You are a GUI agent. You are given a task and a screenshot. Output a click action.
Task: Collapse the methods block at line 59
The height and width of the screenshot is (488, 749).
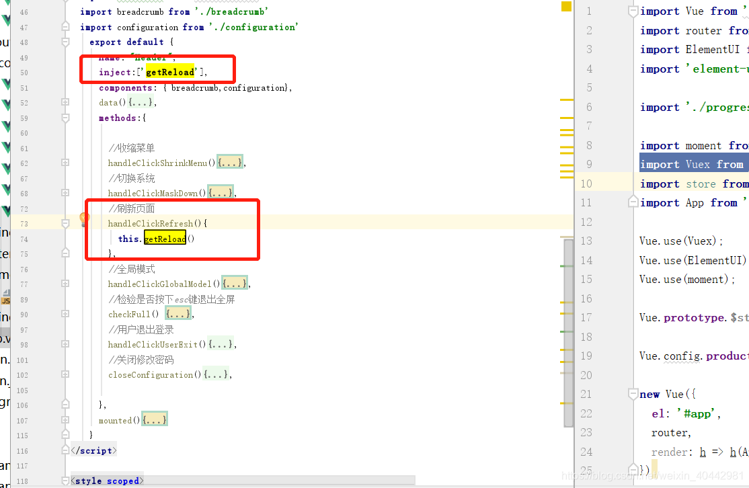point(65,118)
